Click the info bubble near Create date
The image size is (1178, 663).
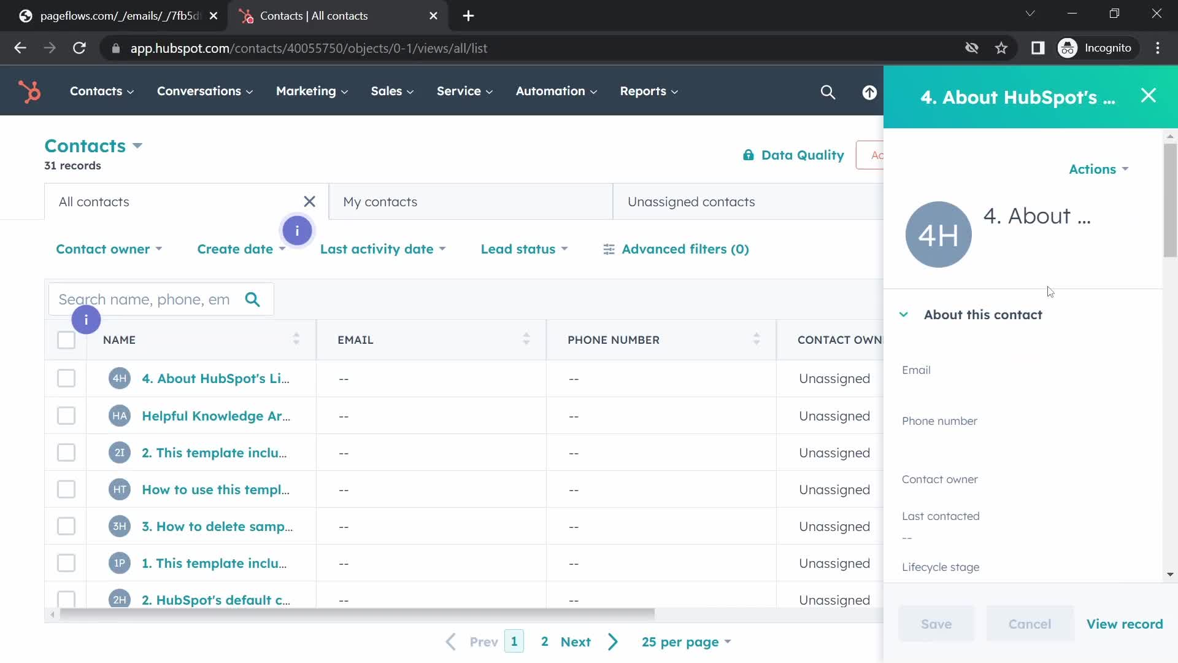tap(297, 231)
